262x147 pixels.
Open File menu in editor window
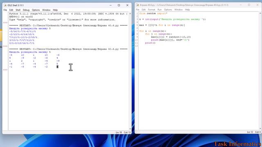(138, 10)
